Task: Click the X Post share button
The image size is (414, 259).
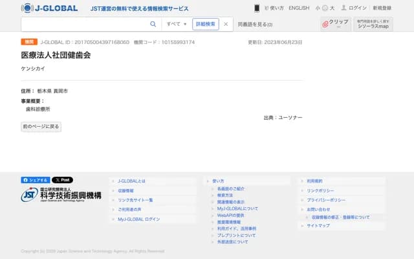Action: 62,180
